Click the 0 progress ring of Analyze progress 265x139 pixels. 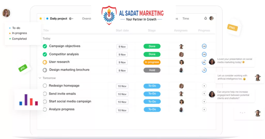pos(204,109)
